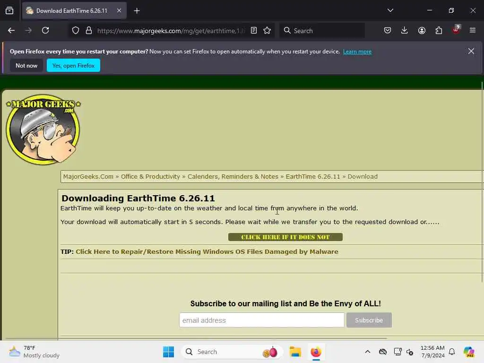Click the OneDrive cloud tray icon
Image resolution: width=484 pixels, height=363 pixels.
click(383, 352)
